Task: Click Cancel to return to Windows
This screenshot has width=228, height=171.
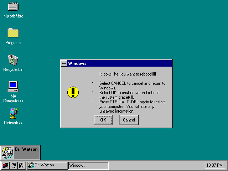Action: click(129, 120)
